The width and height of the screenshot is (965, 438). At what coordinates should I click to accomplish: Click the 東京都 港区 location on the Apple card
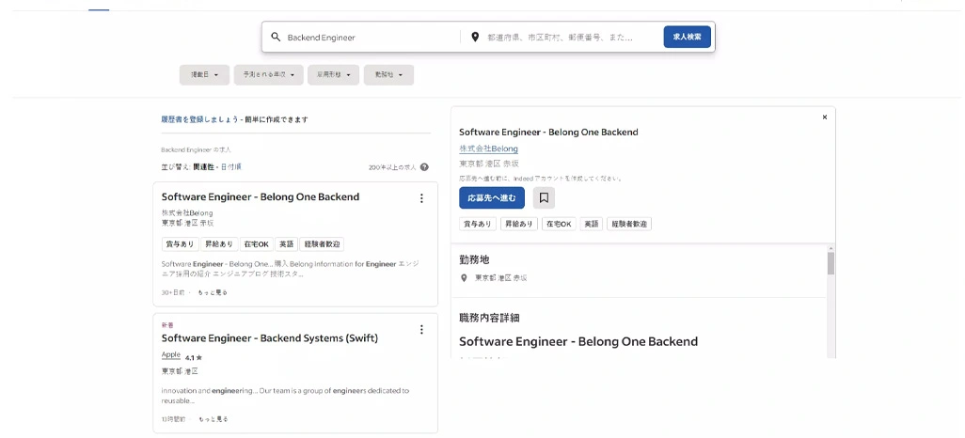(x=180, y=371)
